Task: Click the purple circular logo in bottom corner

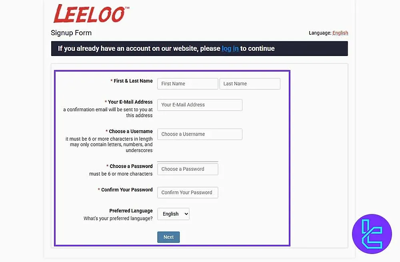Action: pyautogui.click(x=372, y=234)
